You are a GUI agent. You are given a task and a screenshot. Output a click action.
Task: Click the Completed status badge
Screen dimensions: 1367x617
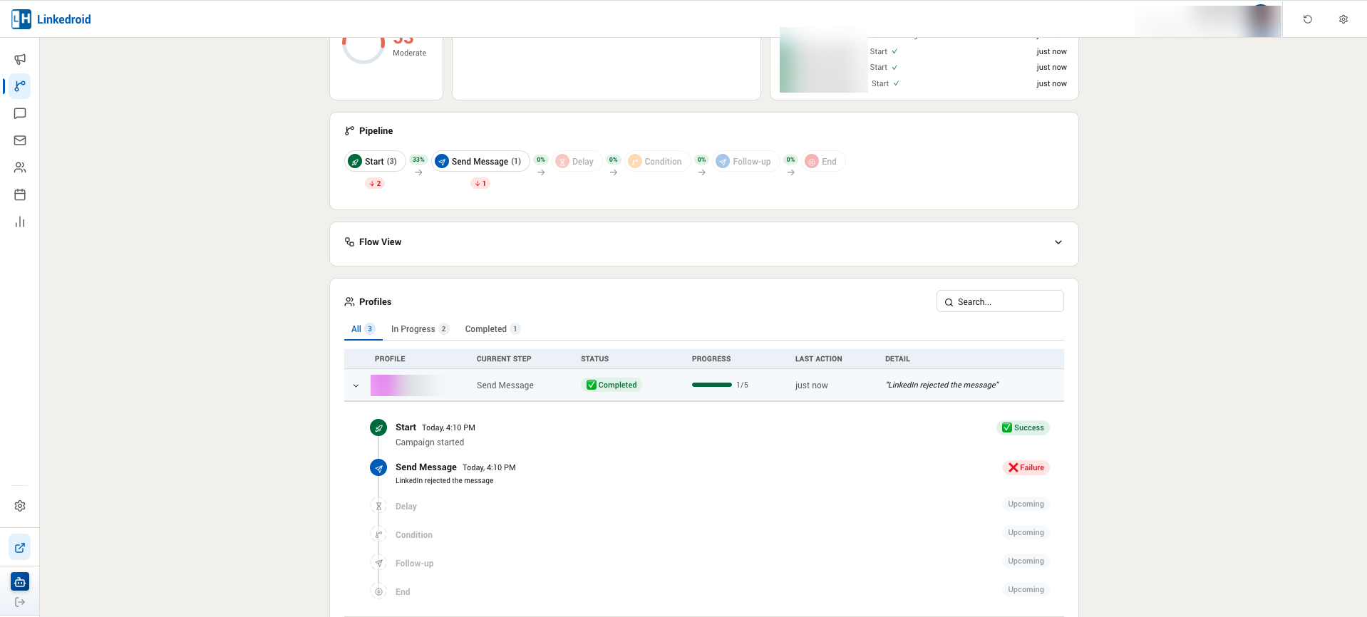[x=612, y=385]
